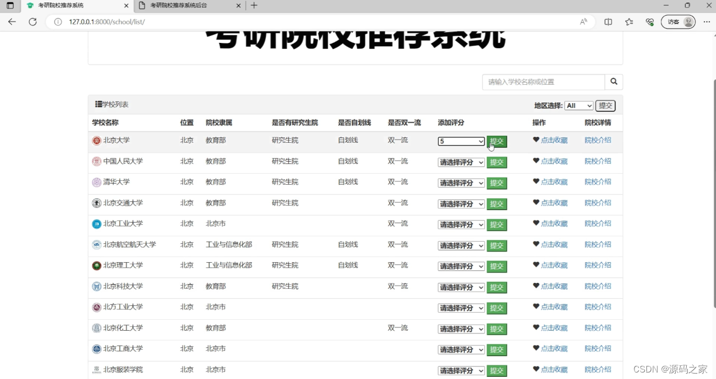The image size is (716, 379).
Task: Open the rating dropdown for 北京航空航天大学
Action: tap(461, 246)
